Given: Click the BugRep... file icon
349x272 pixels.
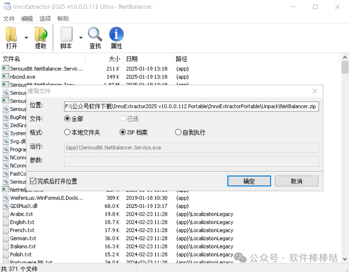Looking at the screenshot, I should [x=6, y=117].
